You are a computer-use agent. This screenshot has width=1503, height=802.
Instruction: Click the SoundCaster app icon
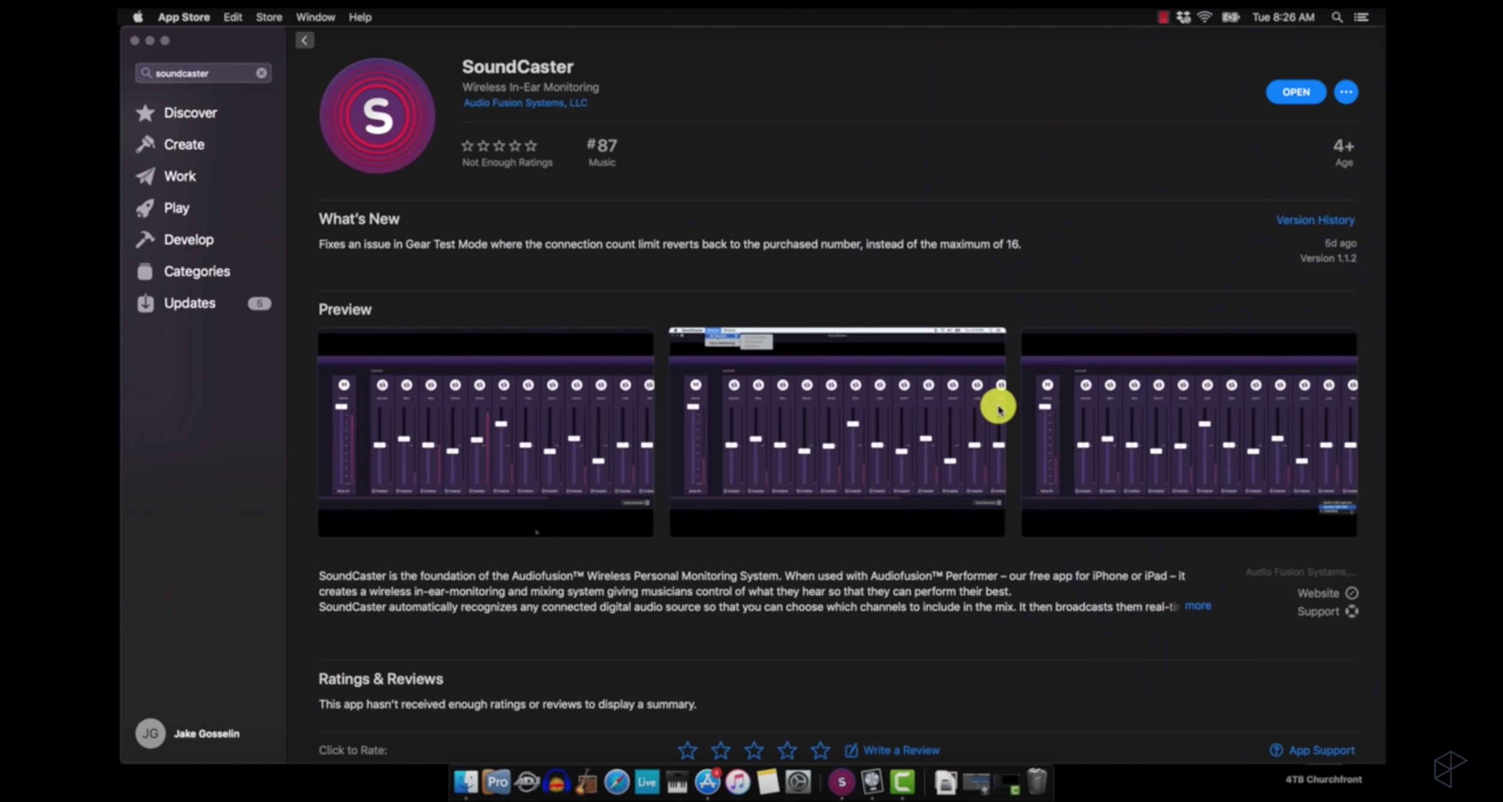coord(377,115)
